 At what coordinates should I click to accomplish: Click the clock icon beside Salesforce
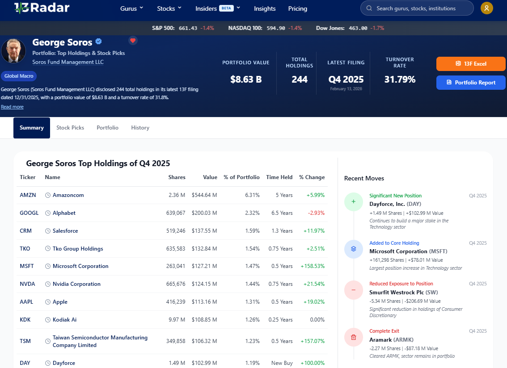click(47, 231)
